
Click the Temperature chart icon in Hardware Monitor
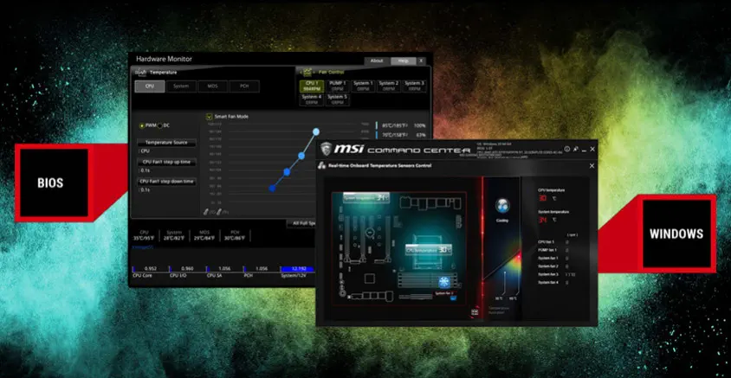coord(141,72)
